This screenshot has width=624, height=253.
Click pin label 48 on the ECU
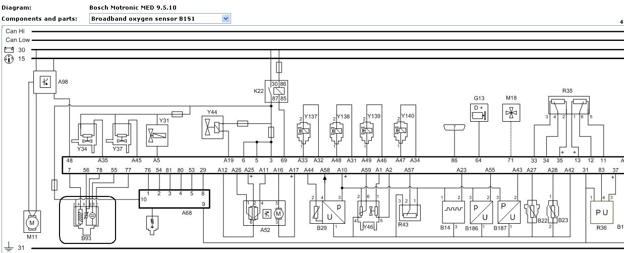(x=70, y=161)
